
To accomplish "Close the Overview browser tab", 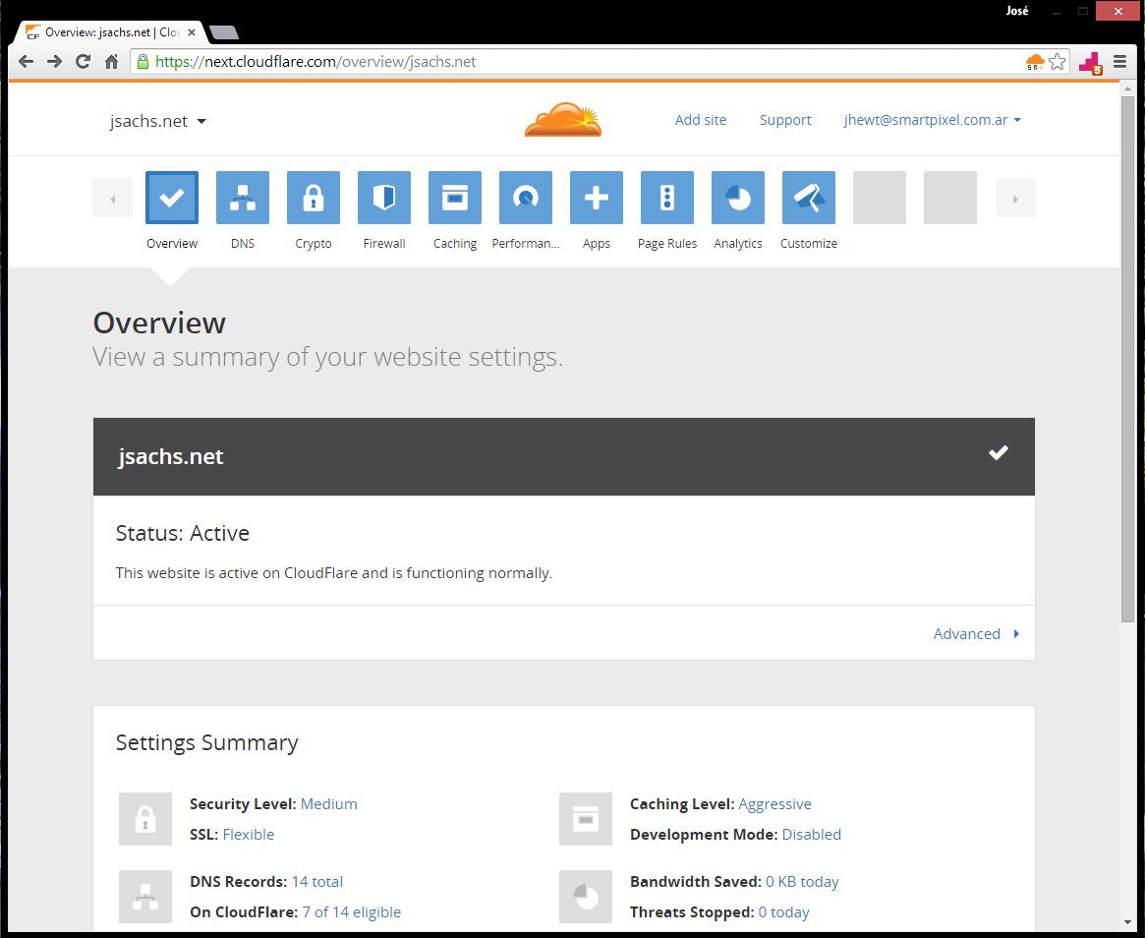I will click(x=192, y=32).
